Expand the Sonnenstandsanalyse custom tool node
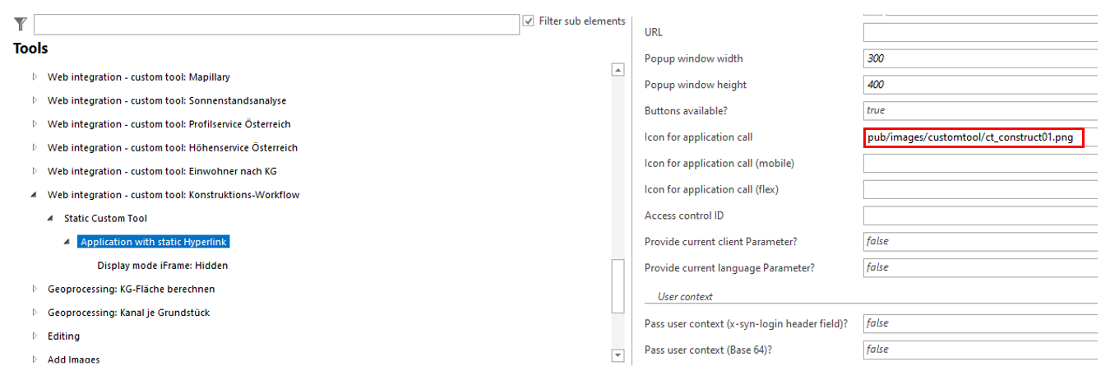Viewport: 1101px width, 371px height. (x=35, y=100)
